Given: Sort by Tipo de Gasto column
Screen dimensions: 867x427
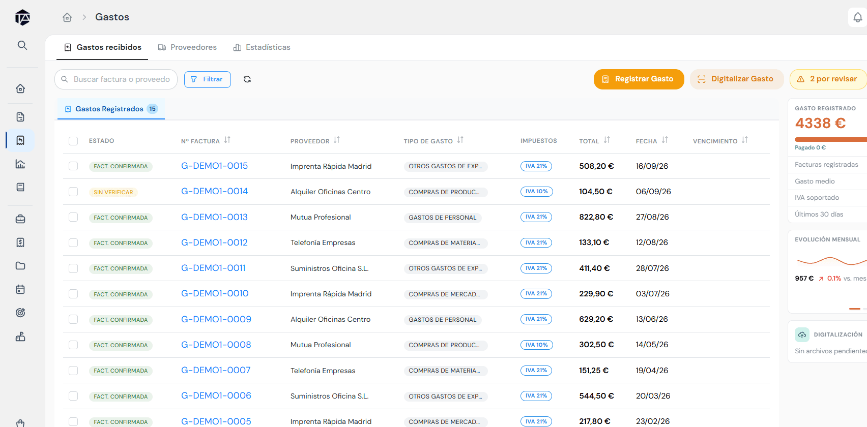Looking at the screenshot, I should point(460,140).
